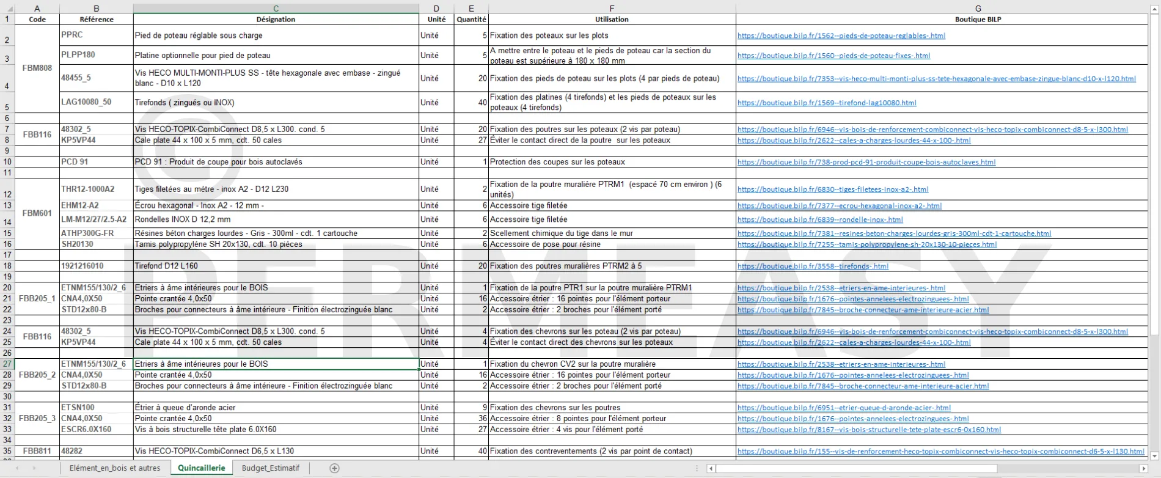Viewport: 1161px width, 478px height.
Task: Open the vis-heco-multi-monti-plus link
Action: (936, 79)
